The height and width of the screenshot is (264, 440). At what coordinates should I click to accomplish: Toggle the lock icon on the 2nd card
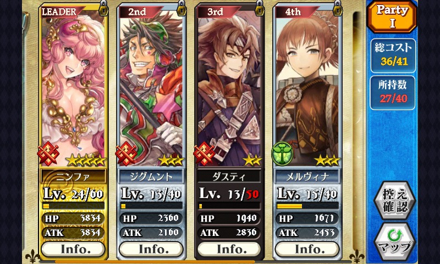point(182,8)
